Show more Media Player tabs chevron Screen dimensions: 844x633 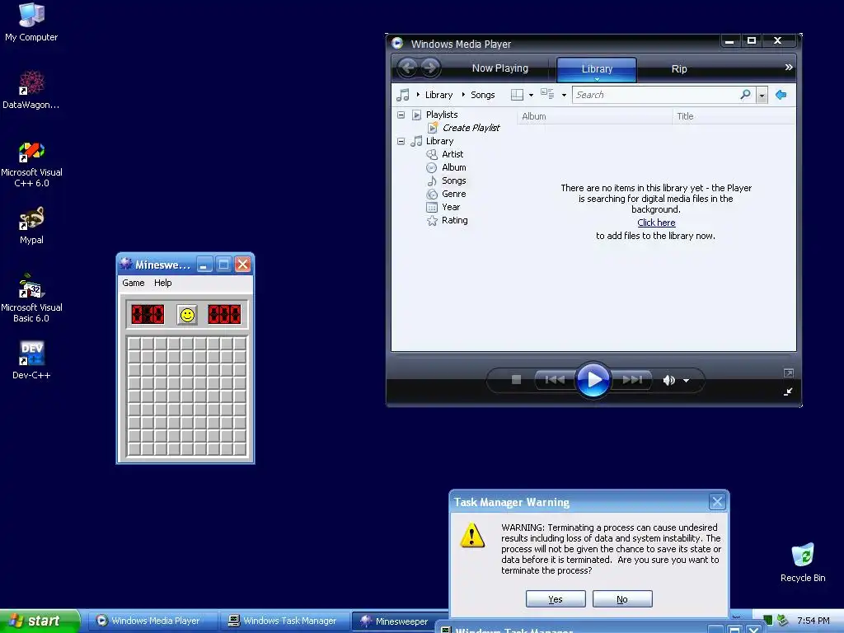point(789,68)
